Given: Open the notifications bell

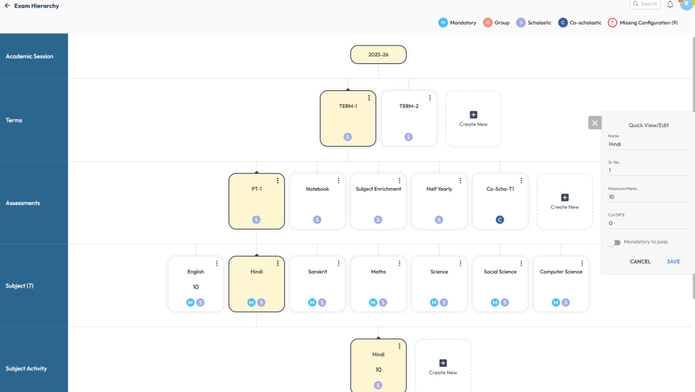Looking at the screenshot, I should (x=670, y=5).
